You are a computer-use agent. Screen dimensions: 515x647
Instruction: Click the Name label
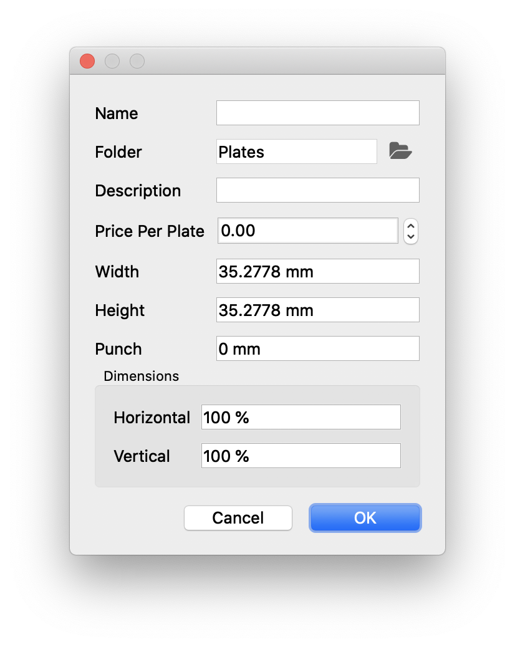point(116,113)
